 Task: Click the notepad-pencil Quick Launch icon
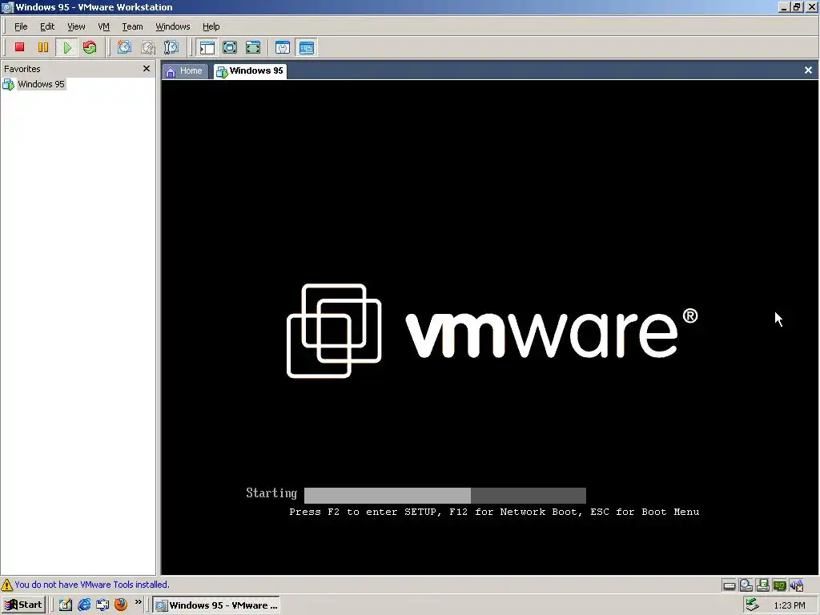coord(66,605)
